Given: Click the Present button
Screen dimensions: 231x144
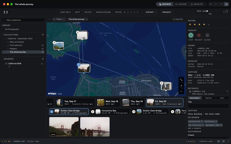Looking at the screenshot, I should tap(167, 12).
